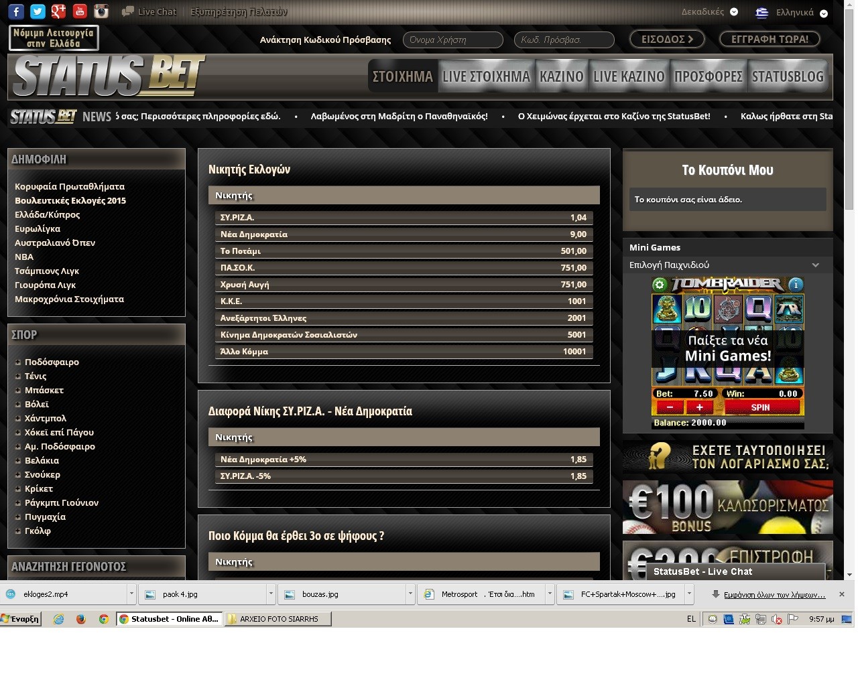Switch to the LIVE ΚΑΖΙΝΟ tab
858x686 pixels.
629,76
